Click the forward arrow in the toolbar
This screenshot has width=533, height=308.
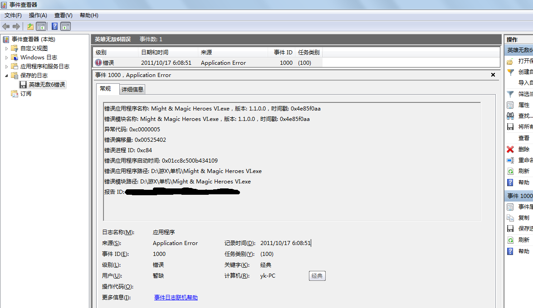16,26
